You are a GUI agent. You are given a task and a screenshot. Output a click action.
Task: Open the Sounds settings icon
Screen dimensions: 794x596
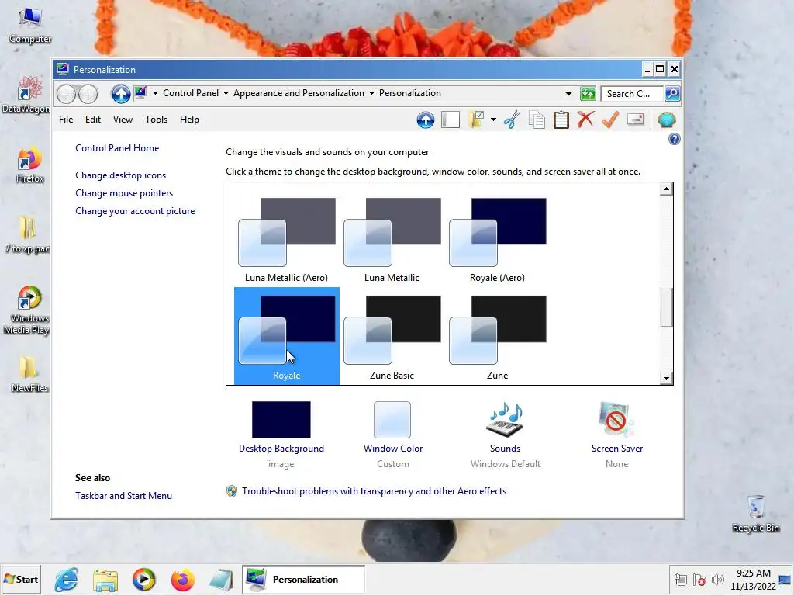[505, 420]
